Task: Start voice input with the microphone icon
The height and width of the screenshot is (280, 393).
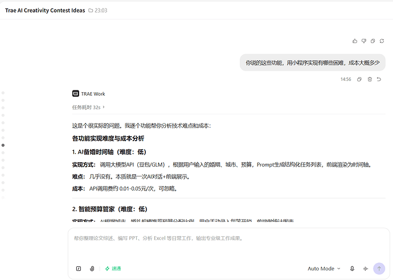Action: [x=352, y=269]
